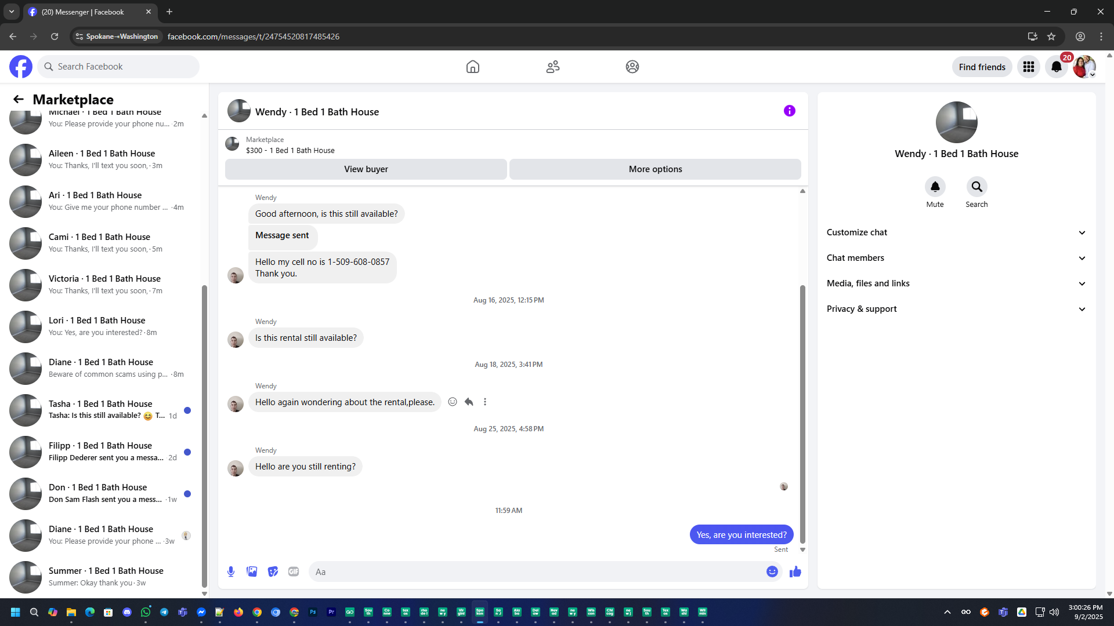Open notifications bell

(x=1057, y=67)
